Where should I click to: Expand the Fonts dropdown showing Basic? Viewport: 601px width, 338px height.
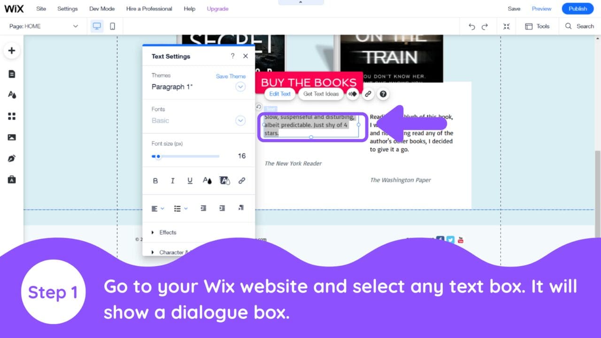tap(240, 121)
